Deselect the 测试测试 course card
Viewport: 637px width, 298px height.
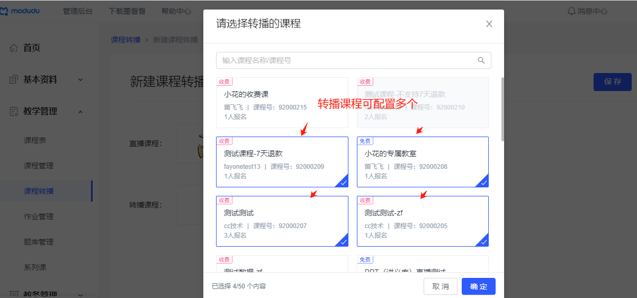tap(282, 221)
